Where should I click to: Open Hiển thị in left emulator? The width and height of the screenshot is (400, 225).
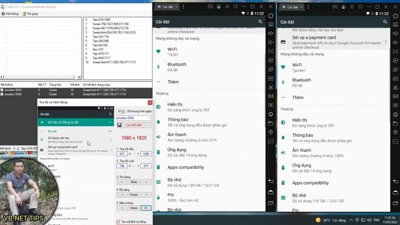[209, 107]
